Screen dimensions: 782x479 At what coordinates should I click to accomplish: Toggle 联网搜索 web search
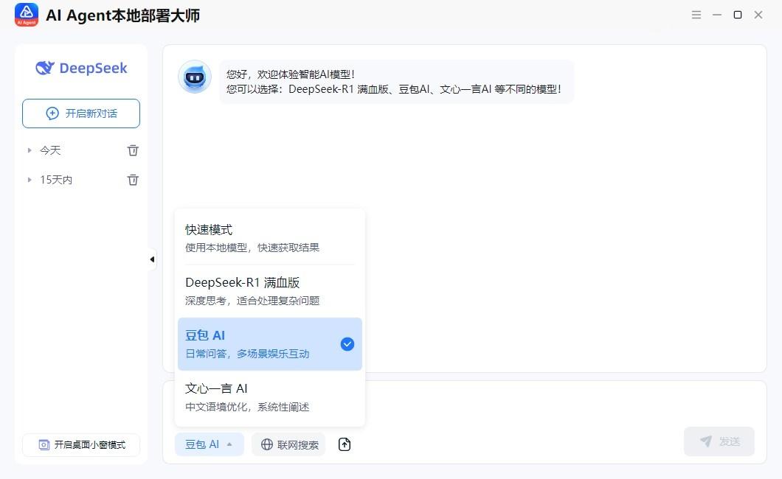pos(288,444)
